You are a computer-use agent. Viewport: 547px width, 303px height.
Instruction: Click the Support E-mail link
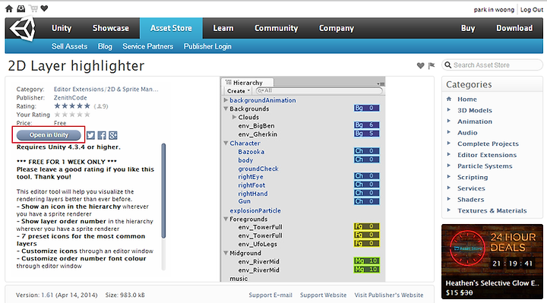pos(270,295)
